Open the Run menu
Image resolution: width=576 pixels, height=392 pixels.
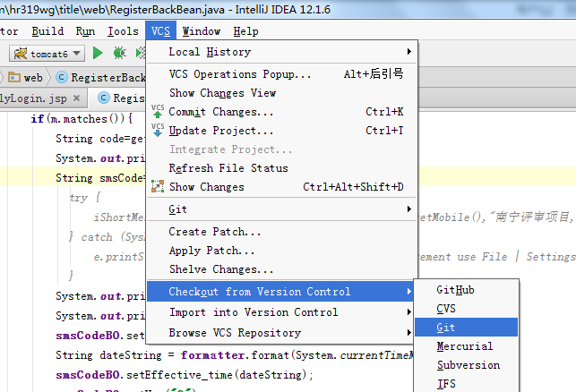(x=85, y=31)
